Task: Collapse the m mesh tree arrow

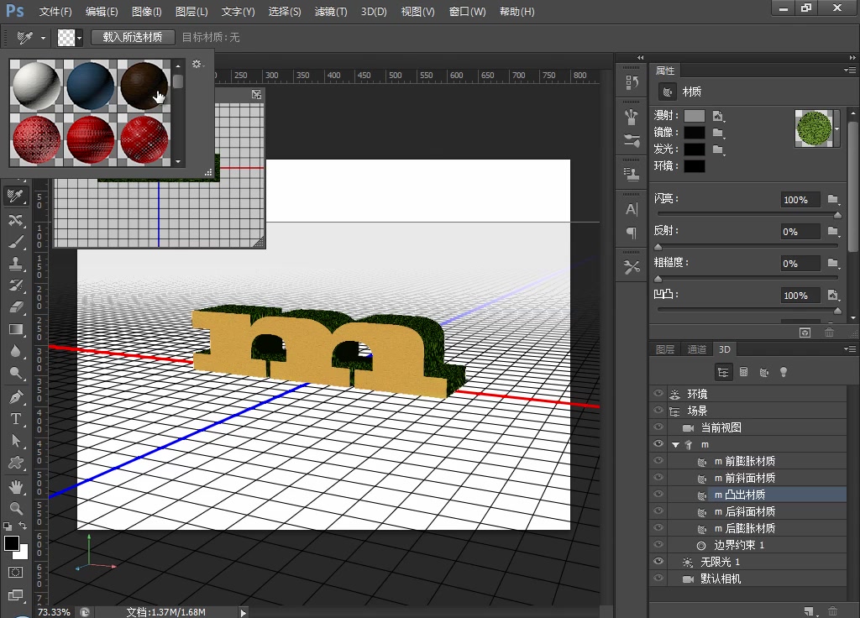Action: (675, 445)
